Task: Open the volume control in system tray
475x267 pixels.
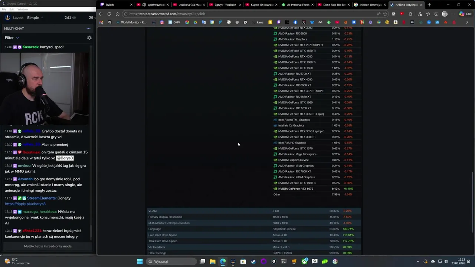Action: [x=446, y=261]
